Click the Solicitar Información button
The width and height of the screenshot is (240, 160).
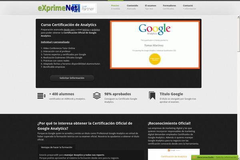pos(72,78)
